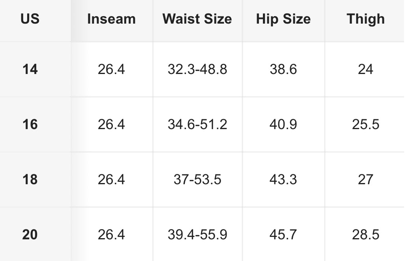Select the Hip Size column header
Image resolution: width=406 pixels, height=261 pixels.
click(x=283, y=19)
